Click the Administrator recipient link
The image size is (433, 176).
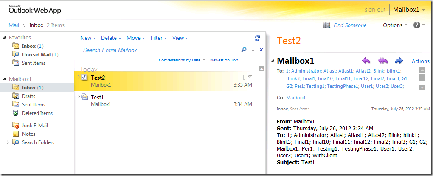[x=306, y=71]
